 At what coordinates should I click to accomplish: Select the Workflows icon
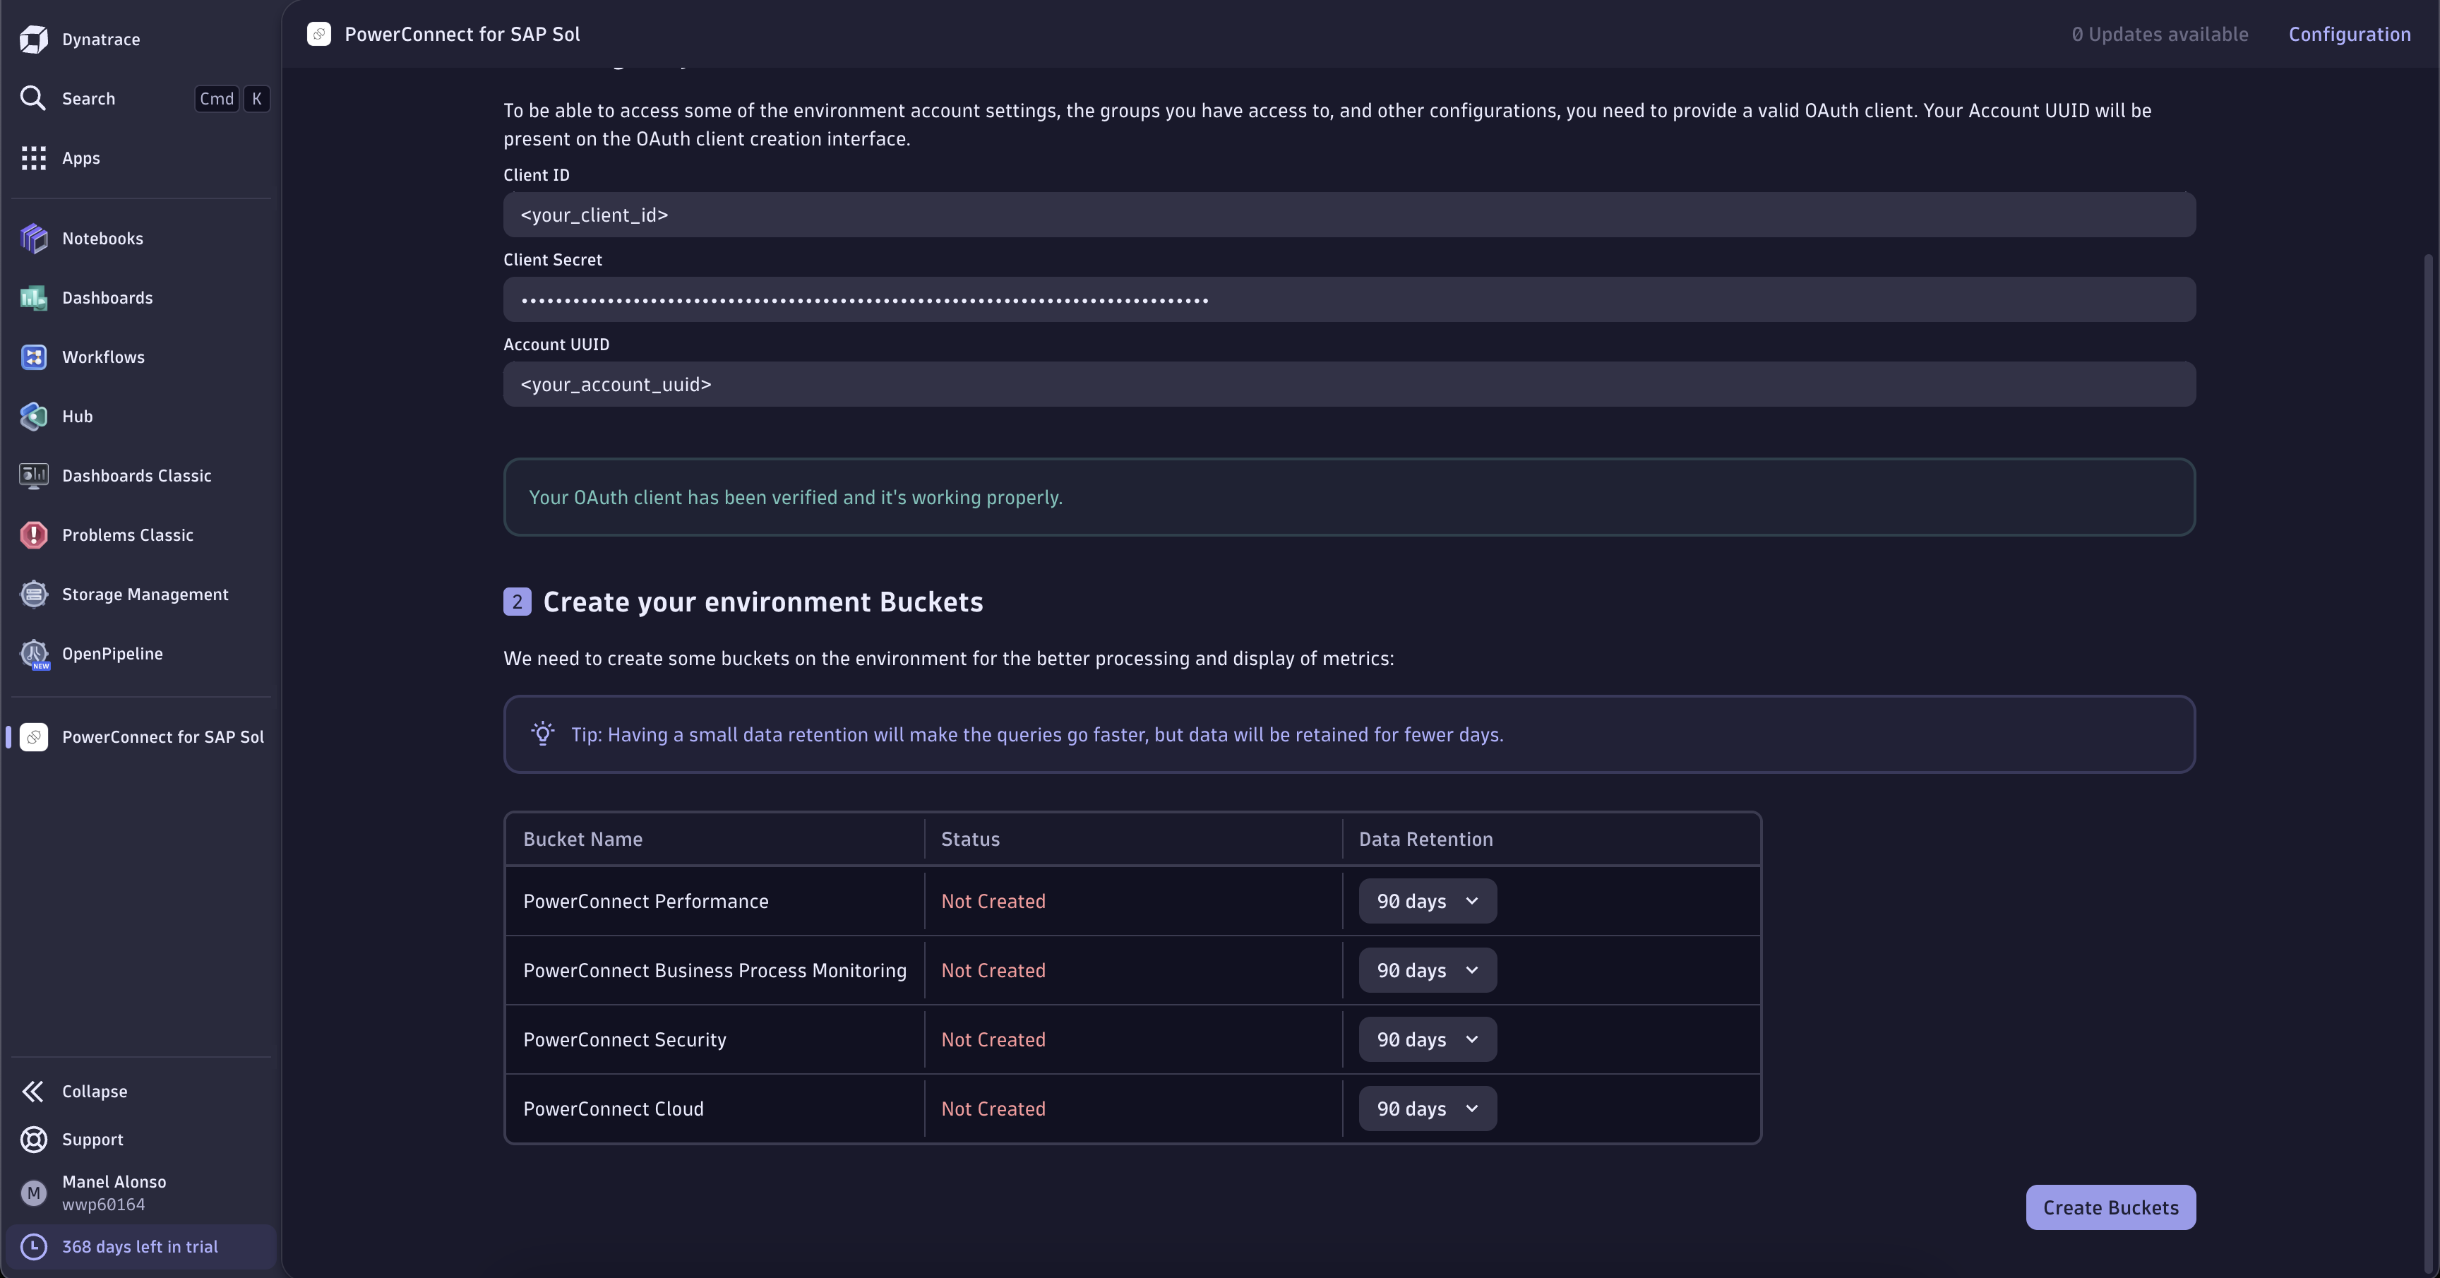pyautogui.click(x=34, y=357)
